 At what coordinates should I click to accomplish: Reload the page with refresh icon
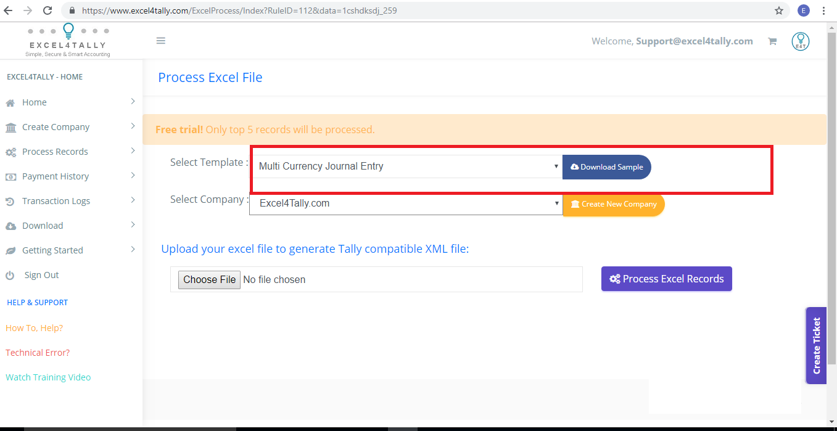pos(47,10)
